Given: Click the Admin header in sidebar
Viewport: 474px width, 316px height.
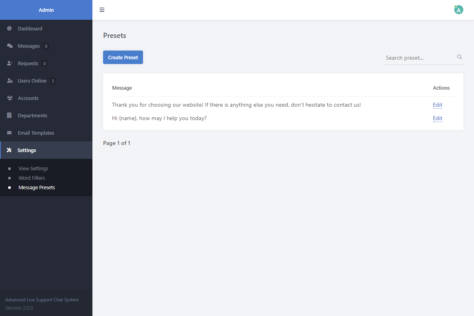Looking at the screenshot, I should point(46,10).
